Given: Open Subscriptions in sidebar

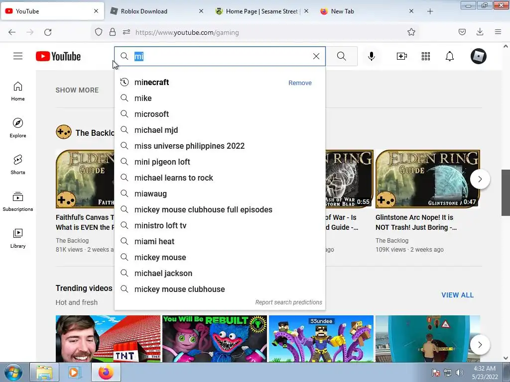Looking at the screenshot, I should click(18, 201).
